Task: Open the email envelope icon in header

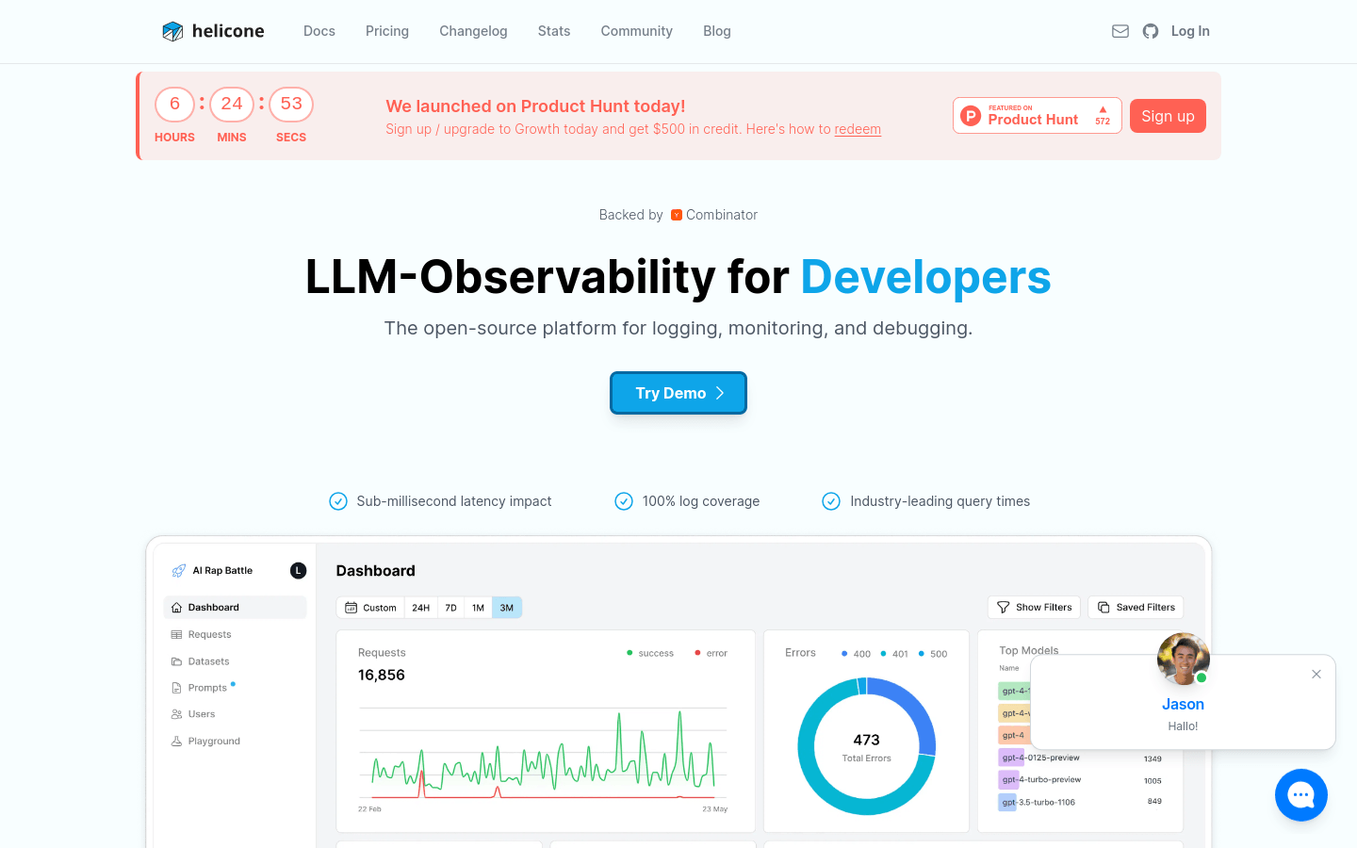Action: pyautogui.click(x=1120, y=31)
